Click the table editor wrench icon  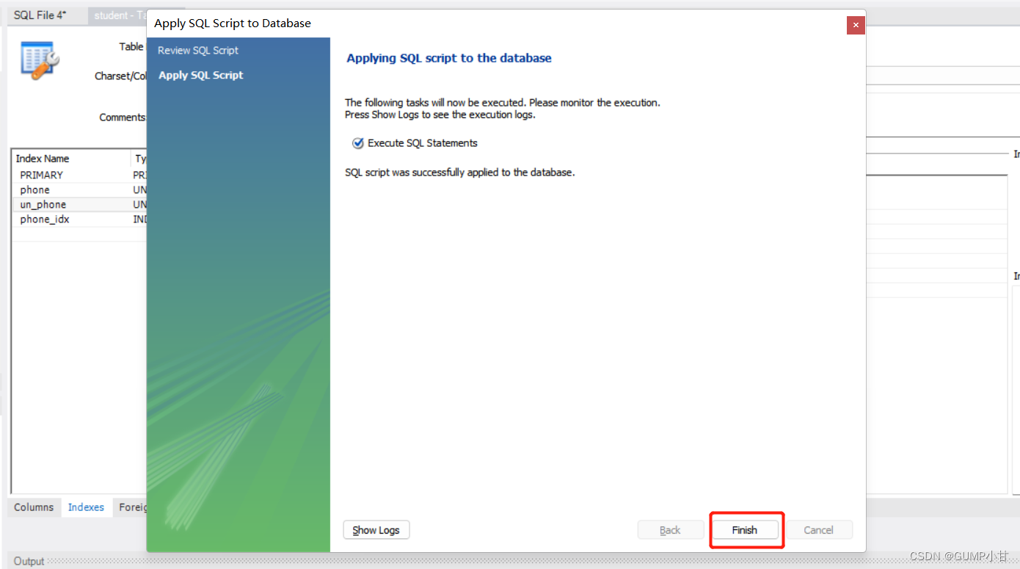[40, 59]
